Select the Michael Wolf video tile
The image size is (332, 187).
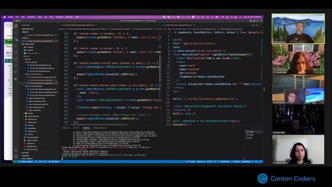[298, 119]
